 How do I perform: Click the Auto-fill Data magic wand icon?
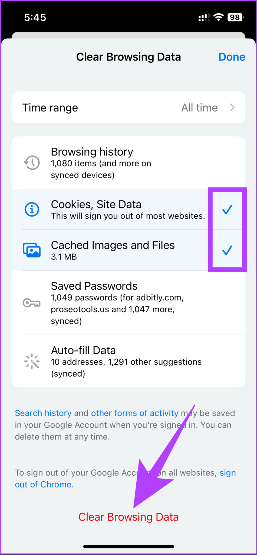32,361
